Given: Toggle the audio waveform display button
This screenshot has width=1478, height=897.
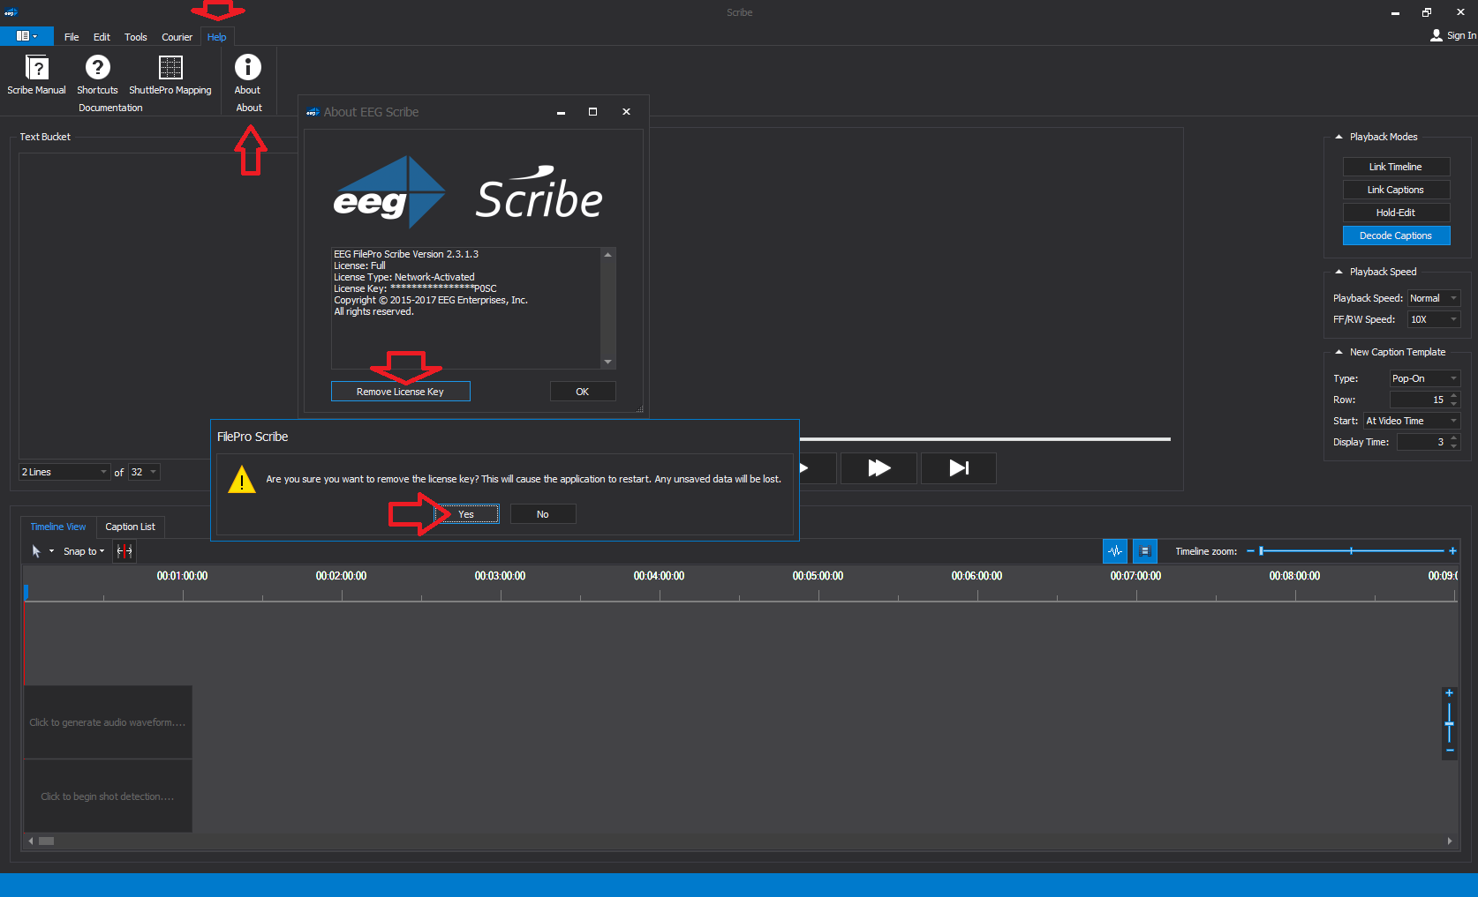Looking at the screenshot, I should 1115,551.
